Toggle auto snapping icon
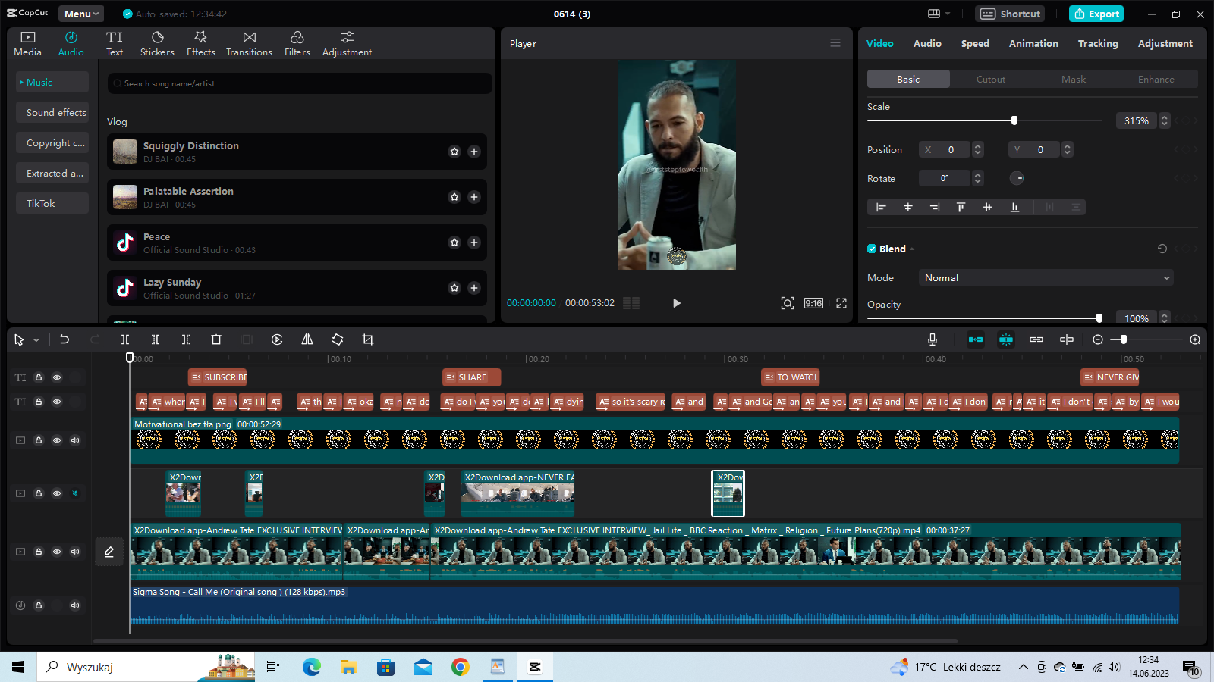Viewport: 1214px width, 682px height. 1006,339
